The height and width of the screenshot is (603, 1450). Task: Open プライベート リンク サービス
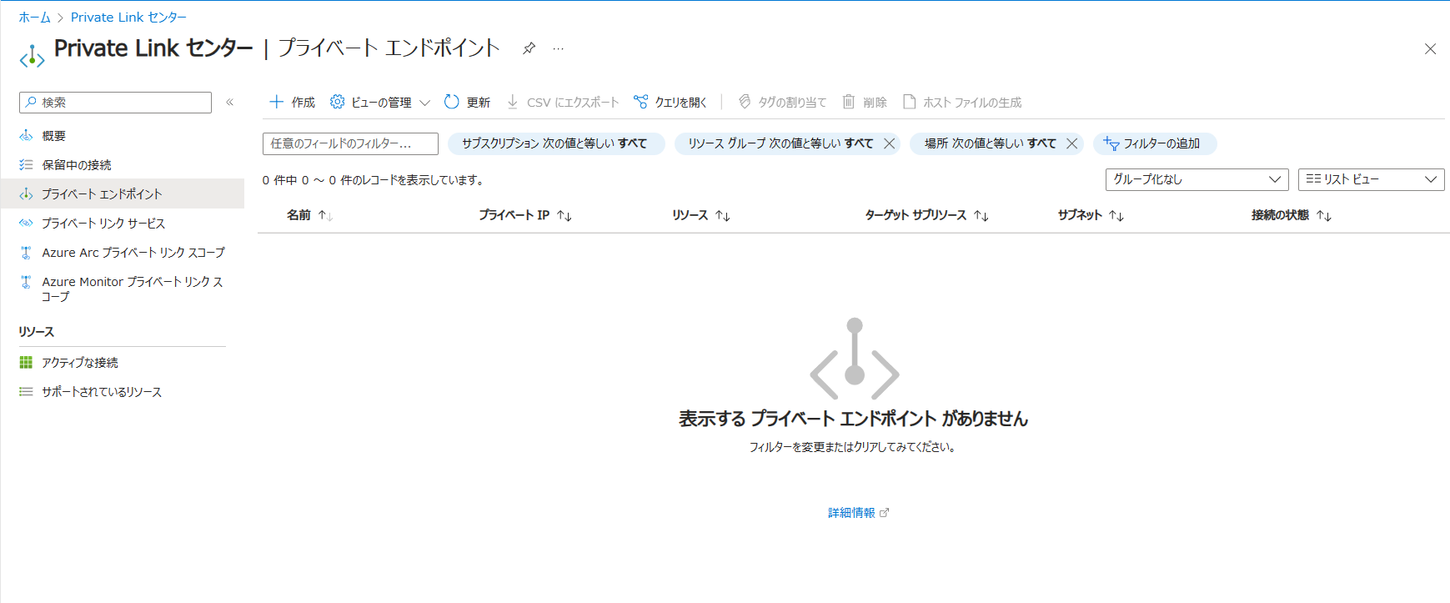(103, 224)
